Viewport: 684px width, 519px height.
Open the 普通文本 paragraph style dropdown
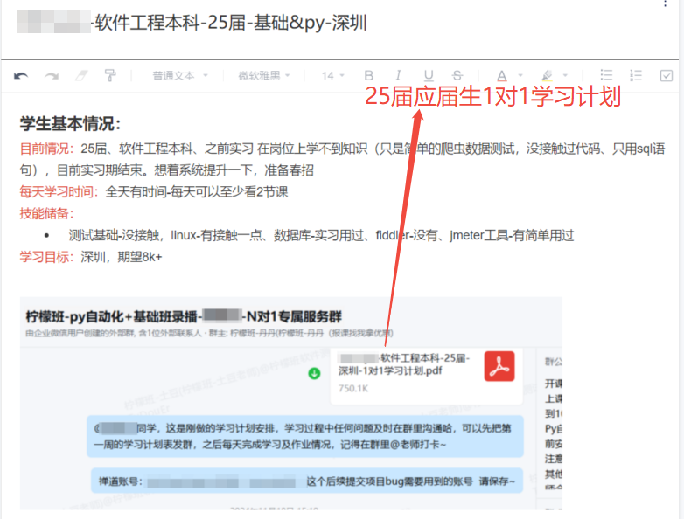179,76
